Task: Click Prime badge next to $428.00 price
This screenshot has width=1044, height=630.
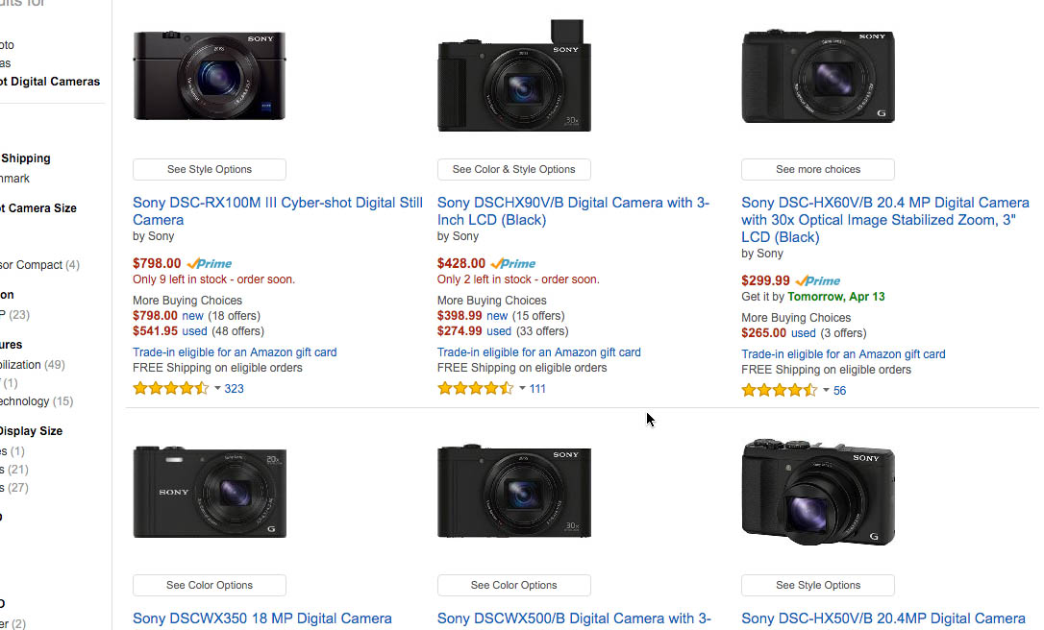Action: [x=513, y=263]
